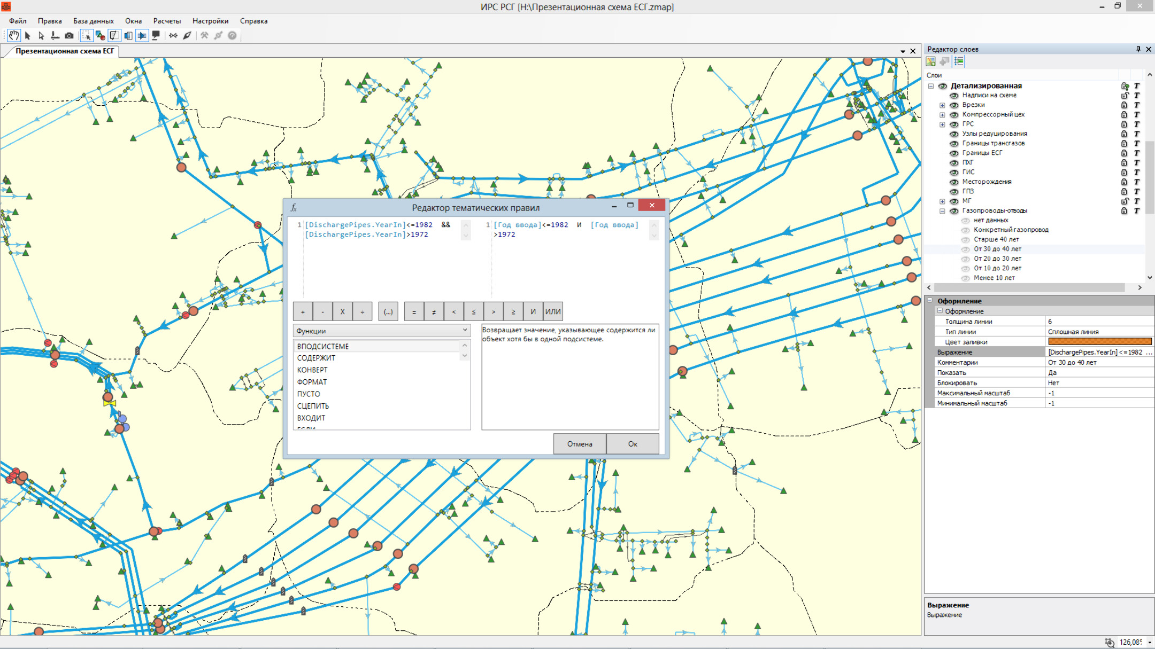Screen dimensions: 1155x649
Task: Insert the ИЛИ operator button
Action: [553, 311]
